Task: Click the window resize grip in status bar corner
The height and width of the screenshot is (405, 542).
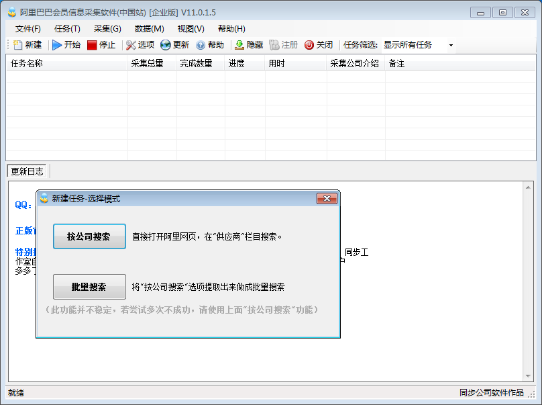Action: click(x=532, y=394)
